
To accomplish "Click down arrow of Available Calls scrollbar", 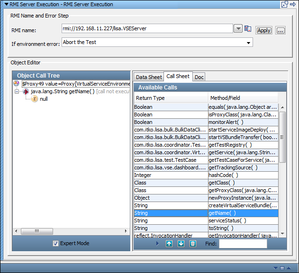I will pos(282,234).
